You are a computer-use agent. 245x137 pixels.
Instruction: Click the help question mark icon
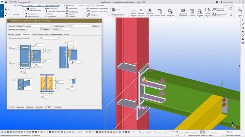[x=217, y=2]
